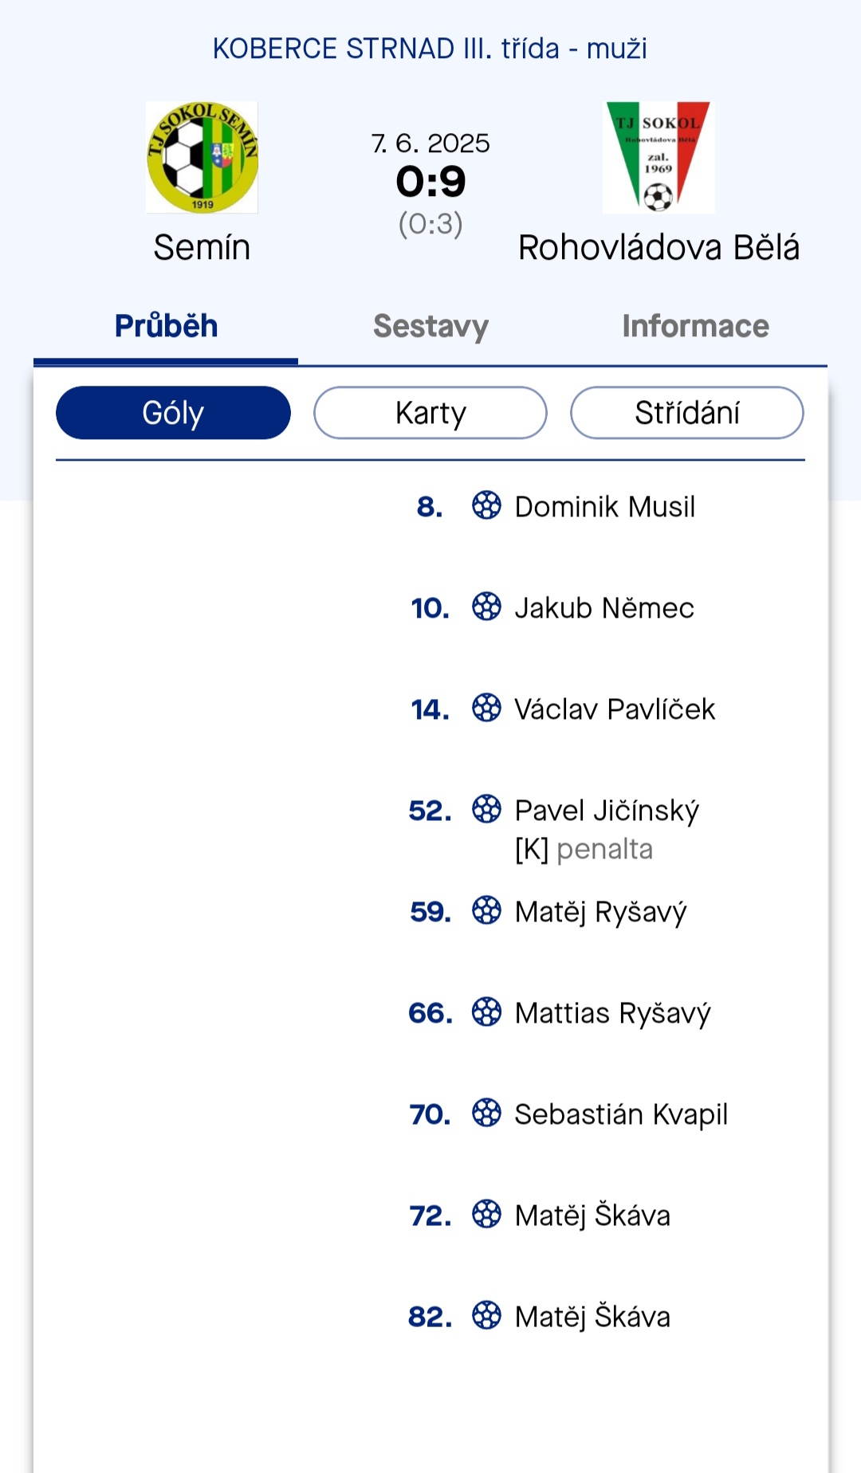Show the Střídání substitutions filter
The width and height of the screenshot is (861, 1473).
[687, 413]
